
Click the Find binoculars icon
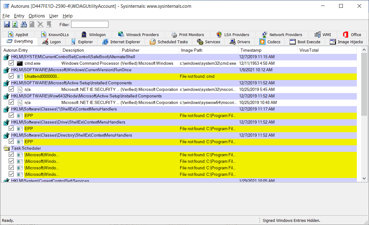pos(24,24)
